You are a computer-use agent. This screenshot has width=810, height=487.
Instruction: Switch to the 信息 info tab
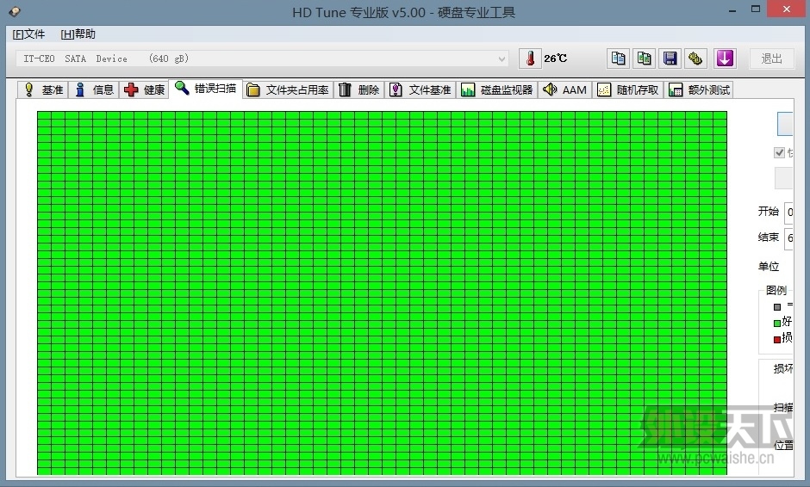tap(94, 89)
